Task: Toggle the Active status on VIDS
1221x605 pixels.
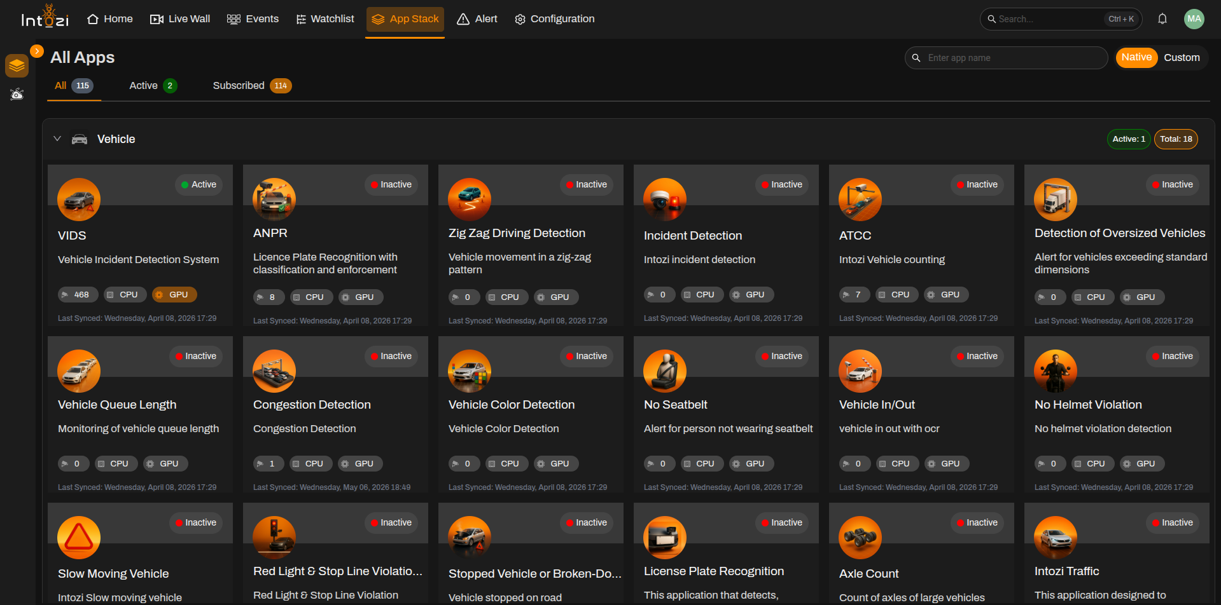Action: tap(199, 184)
